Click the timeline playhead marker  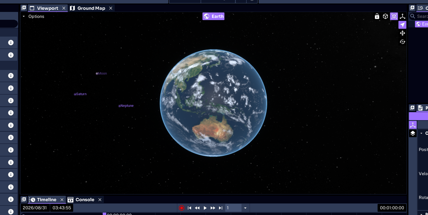(104, 214)
